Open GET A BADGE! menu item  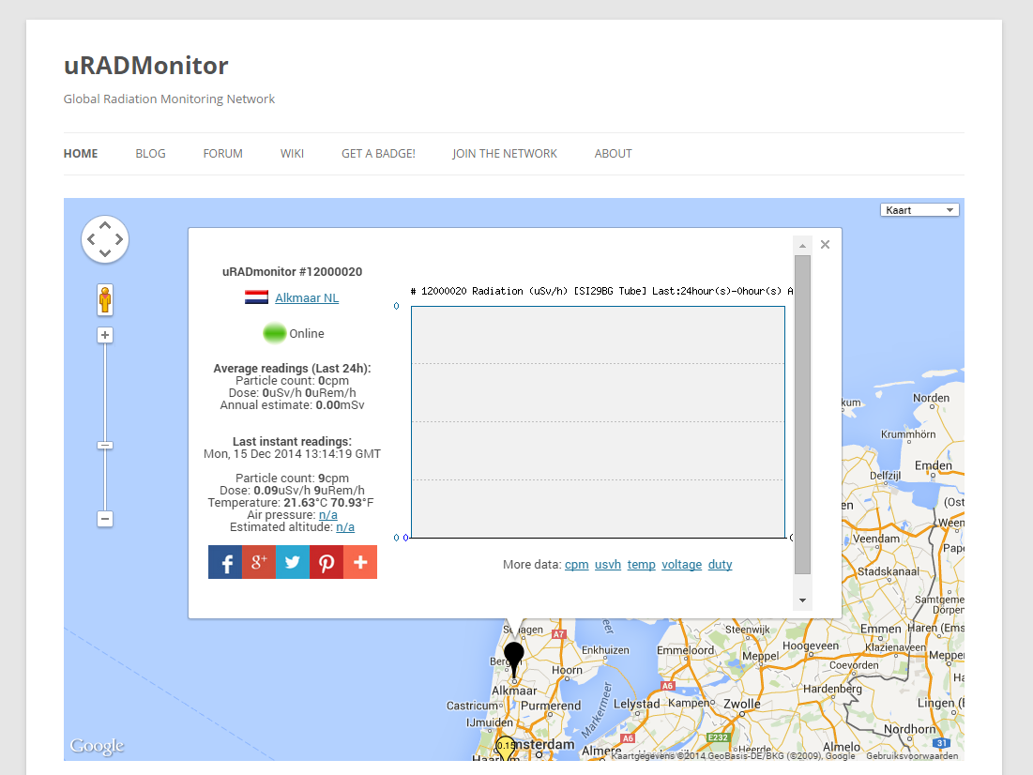[378, 154]
